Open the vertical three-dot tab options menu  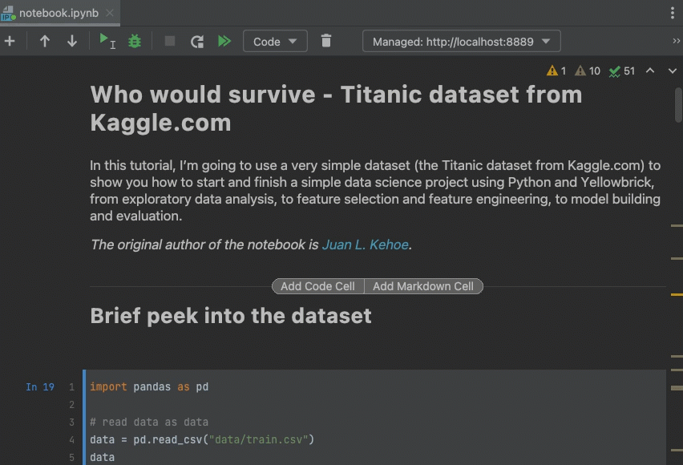(x=672, y=13)
